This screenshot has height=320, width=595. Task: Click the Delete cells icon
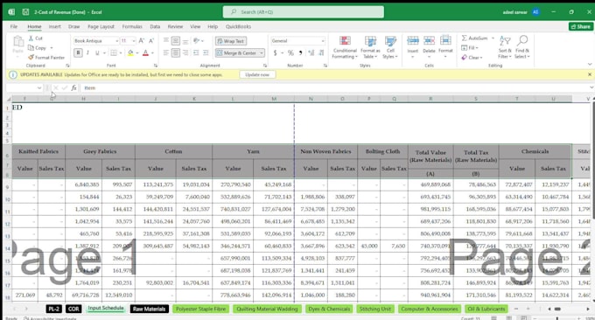pyautogui.click(x=429, y=40)
